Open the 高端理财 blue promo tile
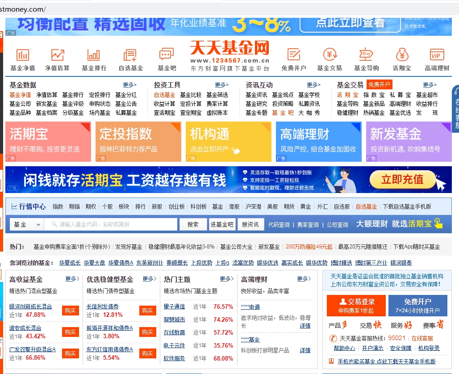This screenshot has width=459, height=374. (318, 142)
